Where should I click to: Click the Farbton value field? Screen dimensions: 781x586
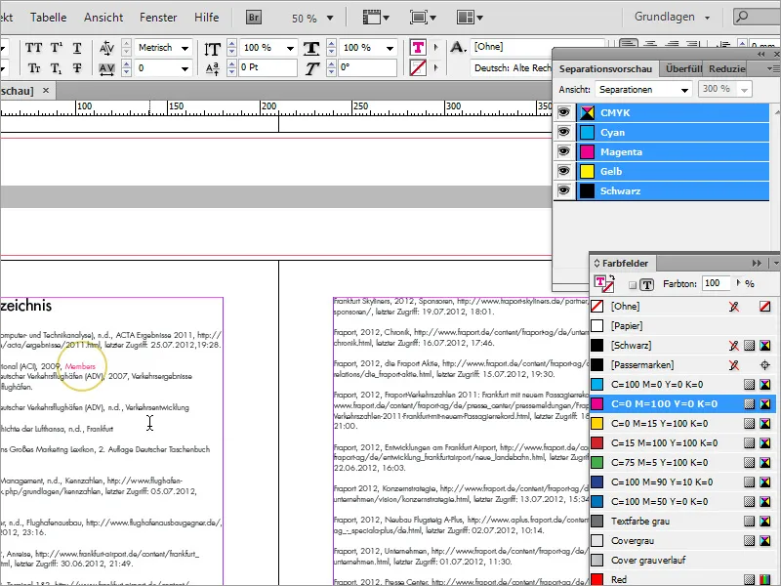click(x=716, y=283)
